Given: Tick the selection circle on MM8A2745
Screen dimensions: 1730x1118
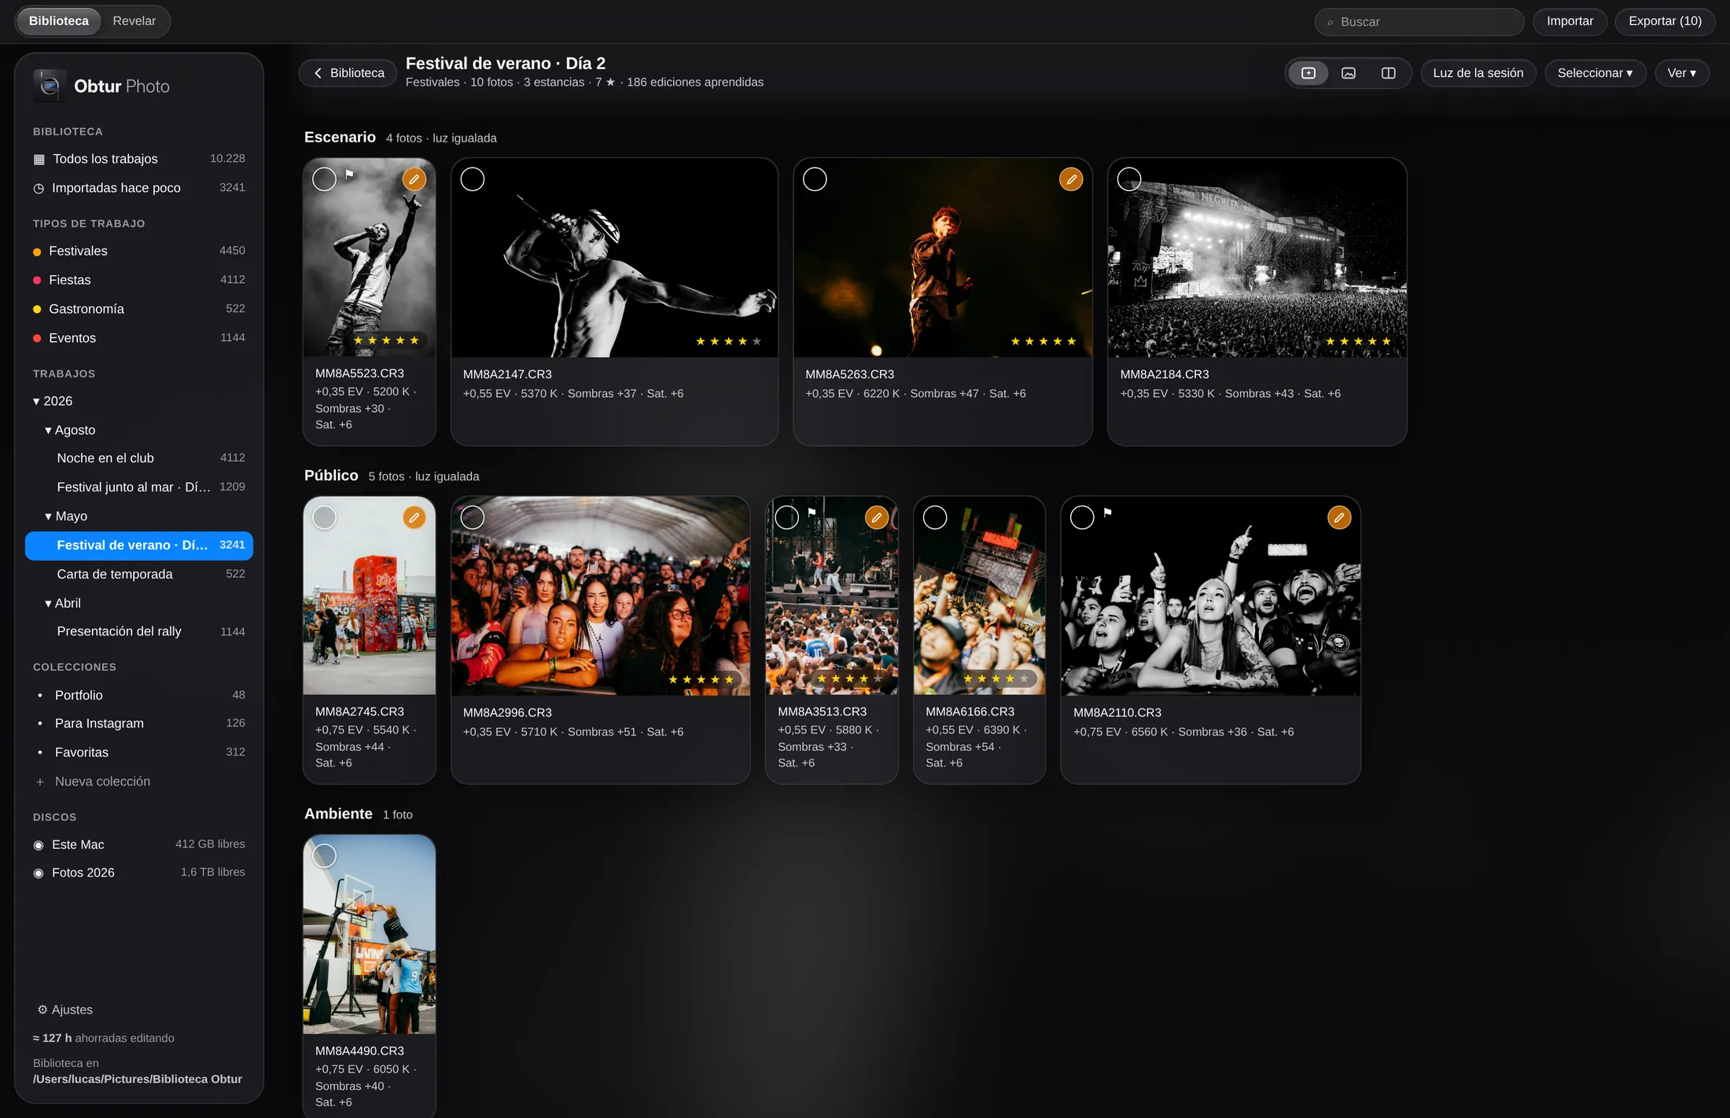Looking at the screenshot, I should tap(324, 517).
